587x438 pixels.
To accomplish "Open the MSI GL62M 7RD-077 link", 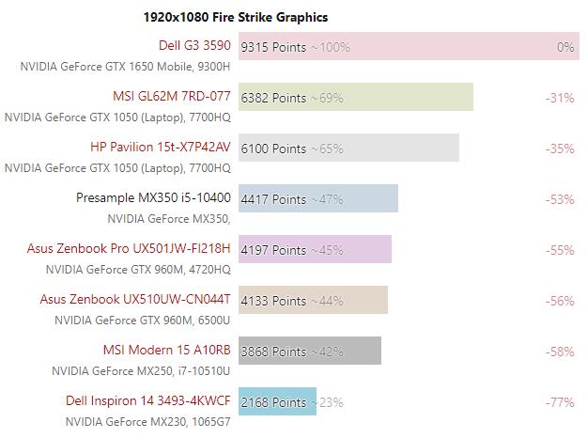I will click(171, 96).
